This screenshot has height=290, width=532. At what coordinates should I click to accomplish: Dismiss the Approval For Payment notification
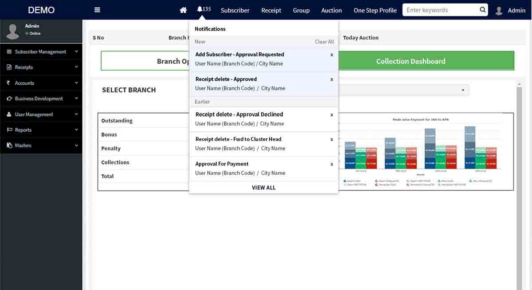coord(332,165)
